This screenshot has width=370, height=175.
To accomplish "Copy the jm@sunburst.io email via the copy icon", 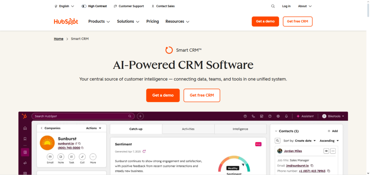I will 312,166.
